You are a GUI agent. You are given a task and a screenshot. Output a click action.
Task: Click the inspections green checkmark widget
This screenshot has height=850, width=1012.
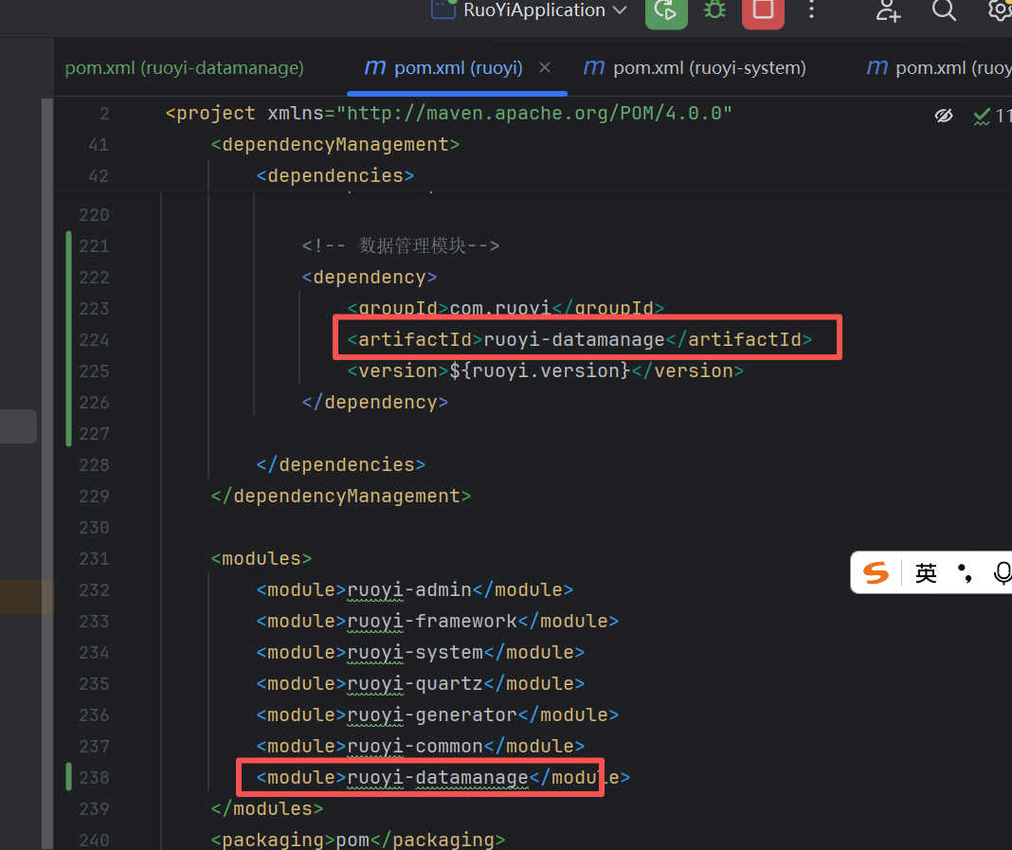tap(991, 117)
